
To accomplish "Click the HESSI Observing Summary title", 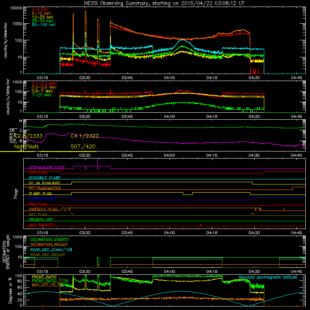I will tap(164, 3).
